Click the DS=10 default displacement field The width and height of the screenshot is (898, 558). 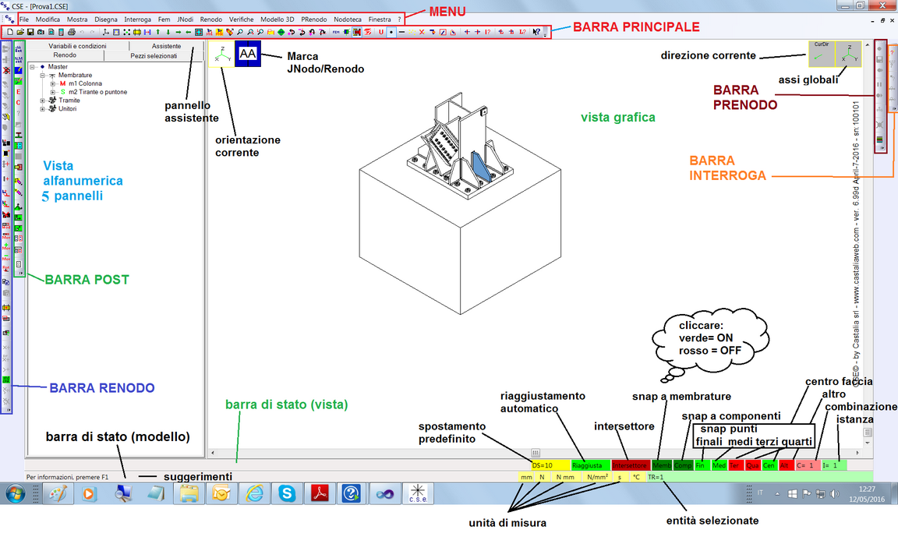click(x=550, y=465)
